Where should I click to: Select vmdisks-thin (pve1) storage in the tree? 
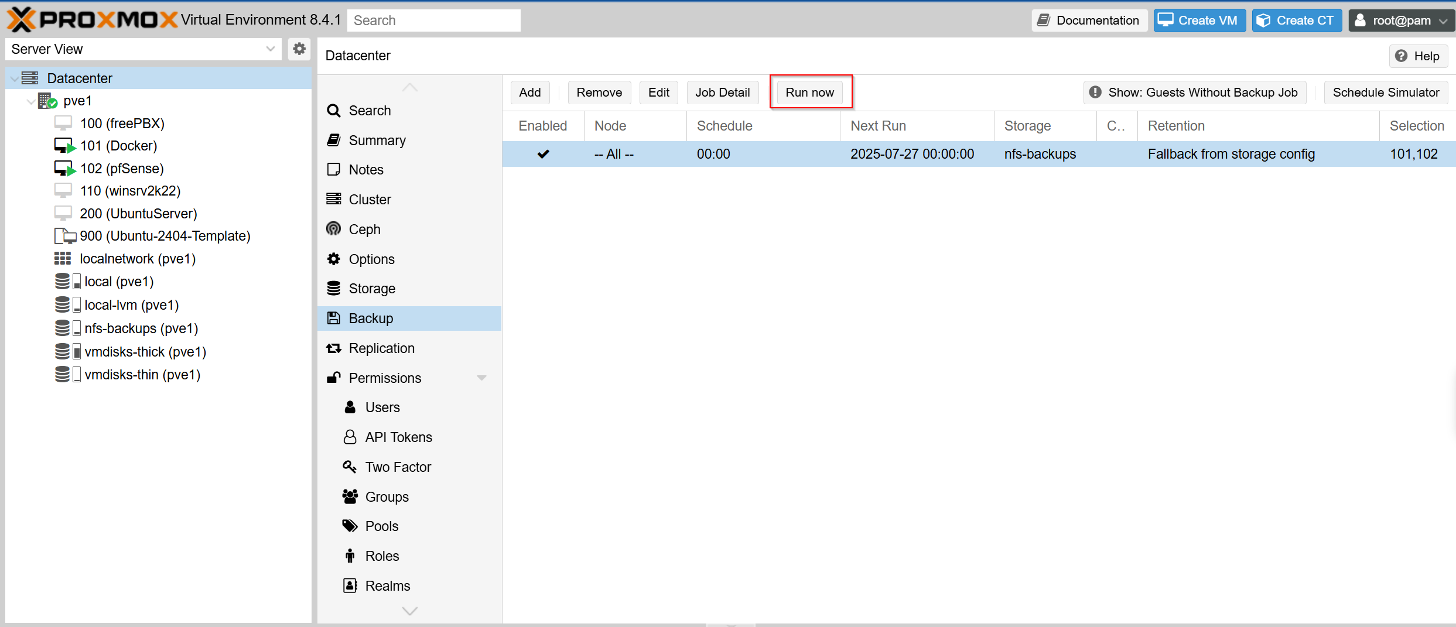142,375
